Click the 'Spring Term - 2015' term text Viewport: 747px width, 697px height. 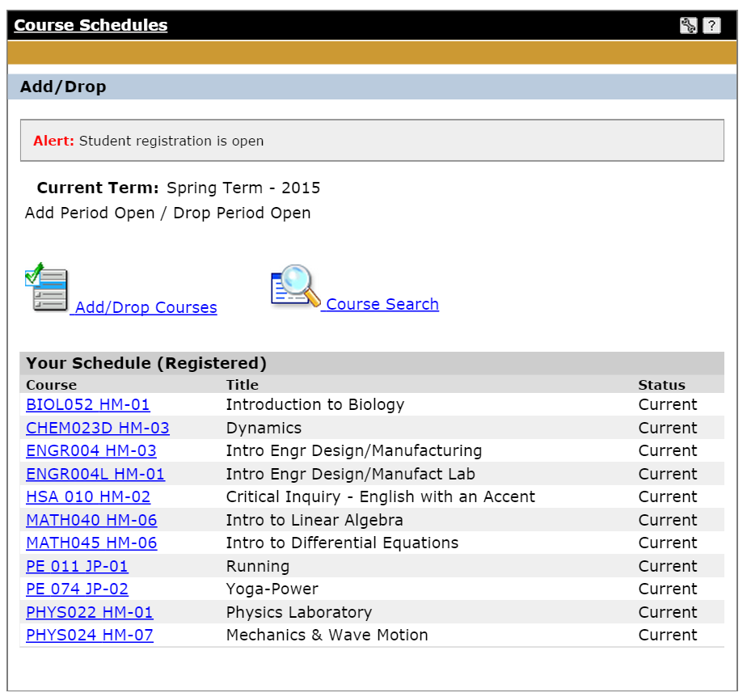click(243, 188)
